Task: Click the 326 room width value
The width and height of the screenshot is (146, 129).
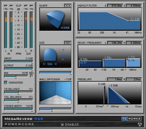Action: coord(50,64)
